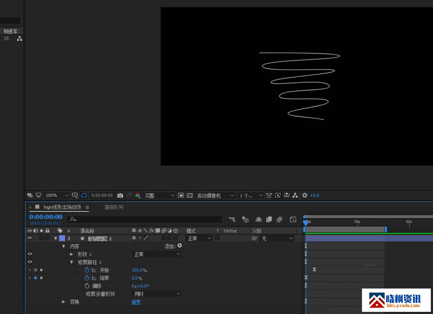Image resolution: width=433 pixels, height=314 pixels.
Task: Hide 形状图层 1 with its eye toggle
Action: (x=30, y=238)
